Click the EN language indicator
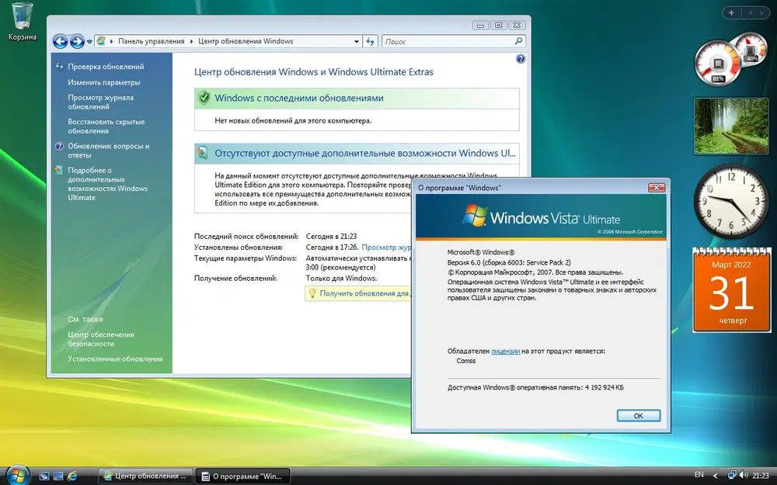 pyautogui.click(x=699, y=475)
